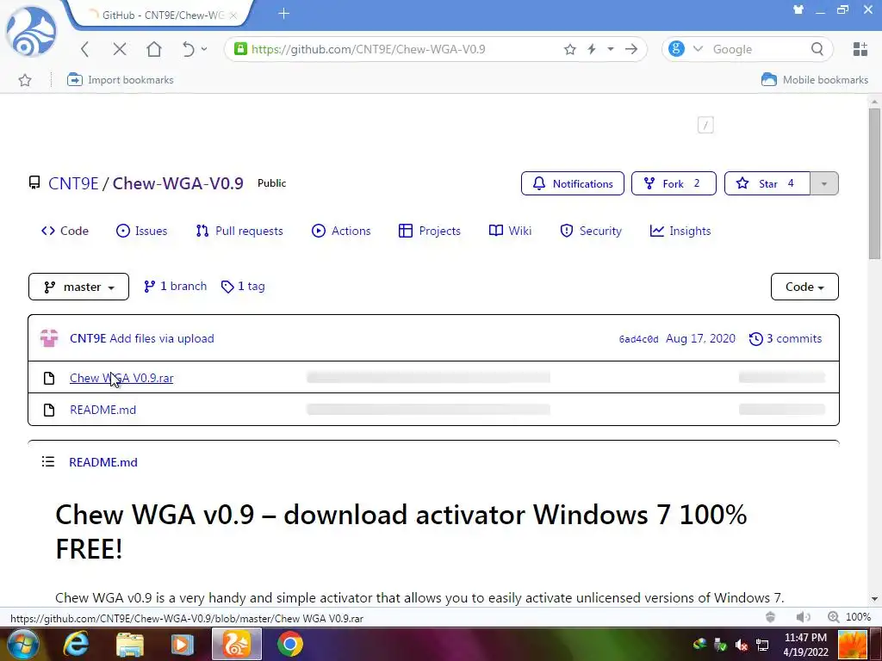Click the undo/restore closed tab icon
The height and width of the screenshot is (661, 882).
[x=189, y=49]
